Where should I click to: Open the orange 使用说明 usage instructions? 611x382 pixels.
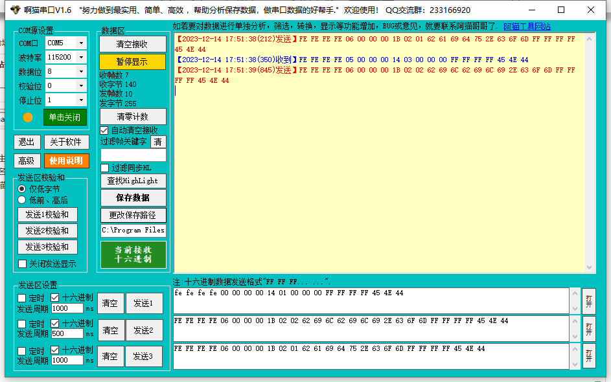(68, 160)
